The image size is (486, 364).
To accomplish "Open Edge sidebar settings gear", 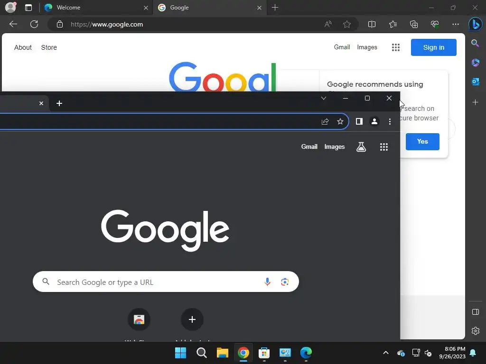I will click(x=475, y=331).
